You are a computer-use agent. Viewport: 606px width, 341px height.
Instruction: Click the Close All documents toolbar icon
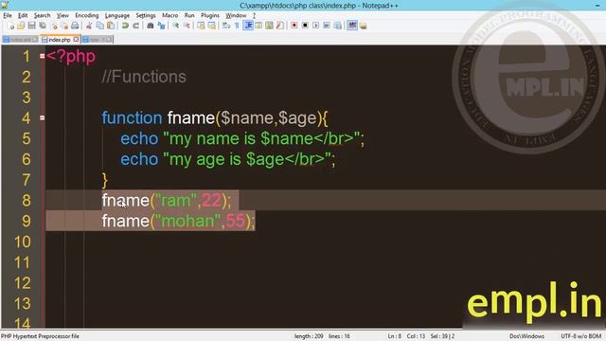(64, 26)
